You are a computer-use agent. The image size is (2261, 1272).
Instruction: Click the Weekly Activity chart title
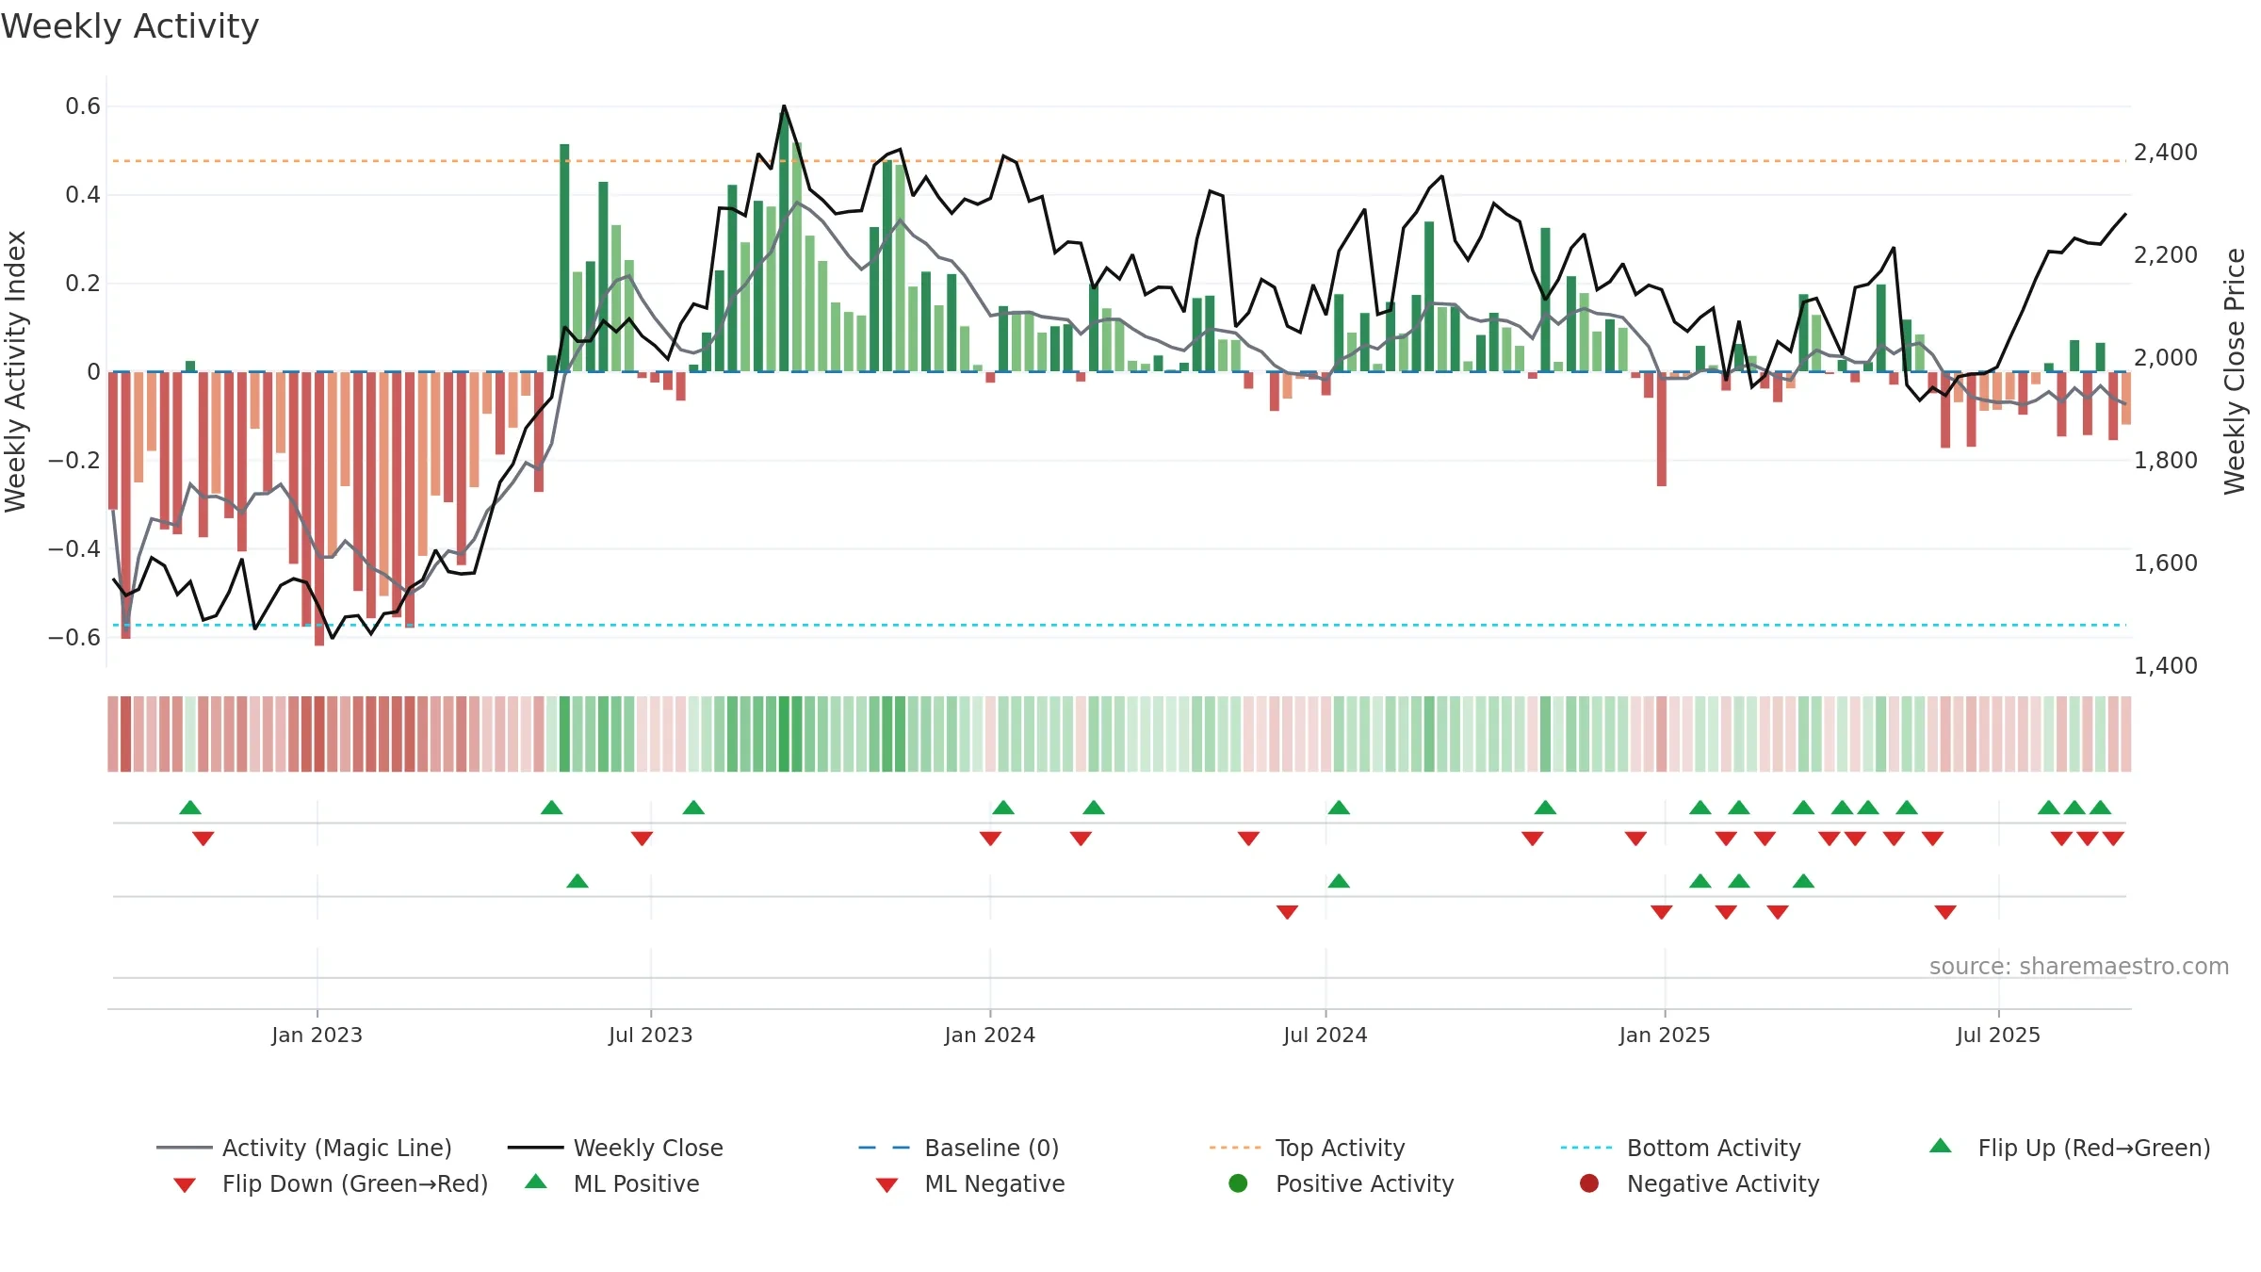coord(130,26)
